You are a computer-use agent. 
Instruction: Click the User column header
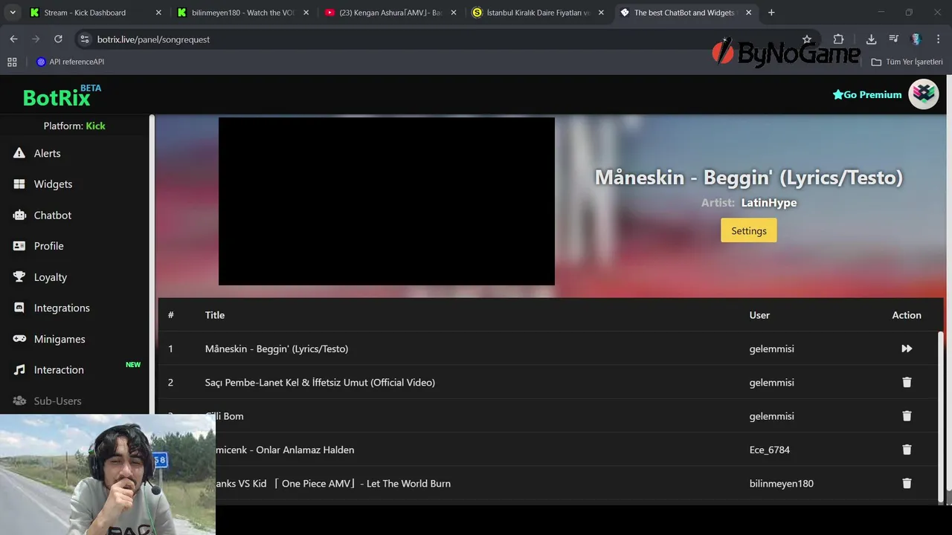(x=759, y=315)
